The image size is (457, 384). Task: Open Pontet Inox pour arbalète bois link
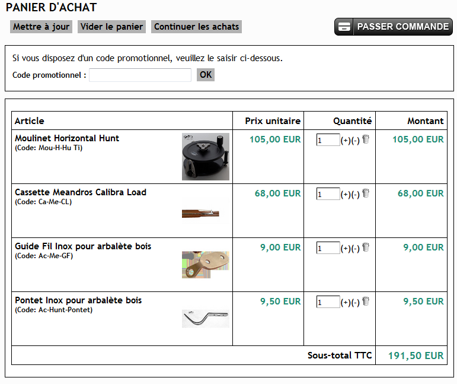pyautogui.click(x=78, y=300)
